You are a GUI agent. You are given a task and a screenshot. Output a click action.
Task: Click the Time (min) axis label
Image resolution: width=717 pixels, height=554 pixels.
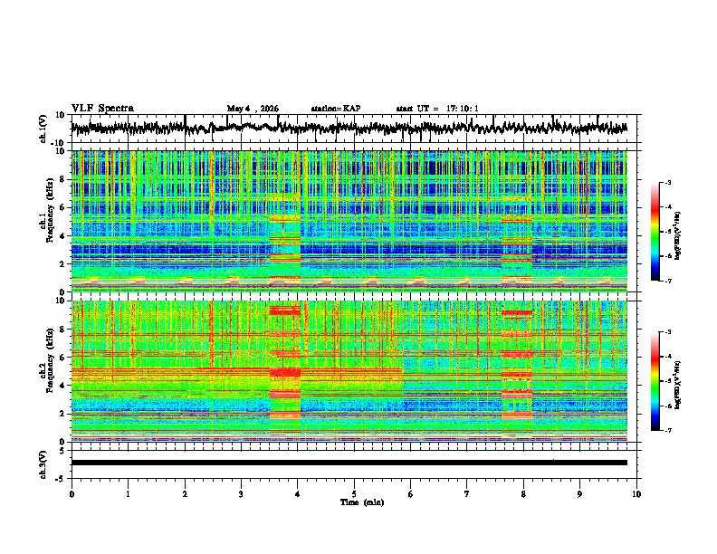point(362,502)
